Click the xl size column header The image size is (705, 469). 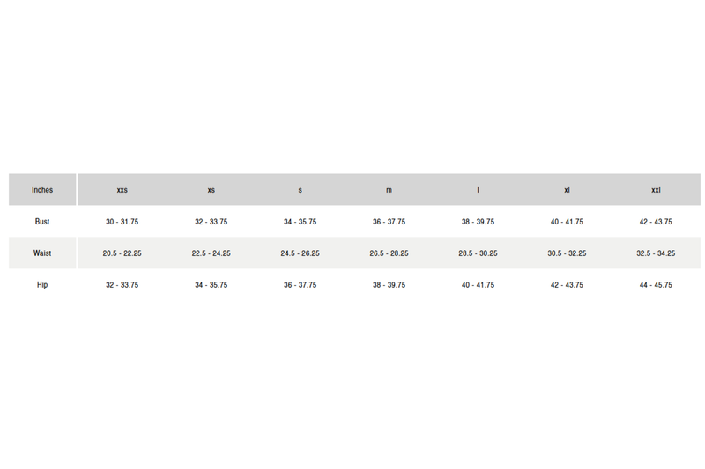click(567, 190)
